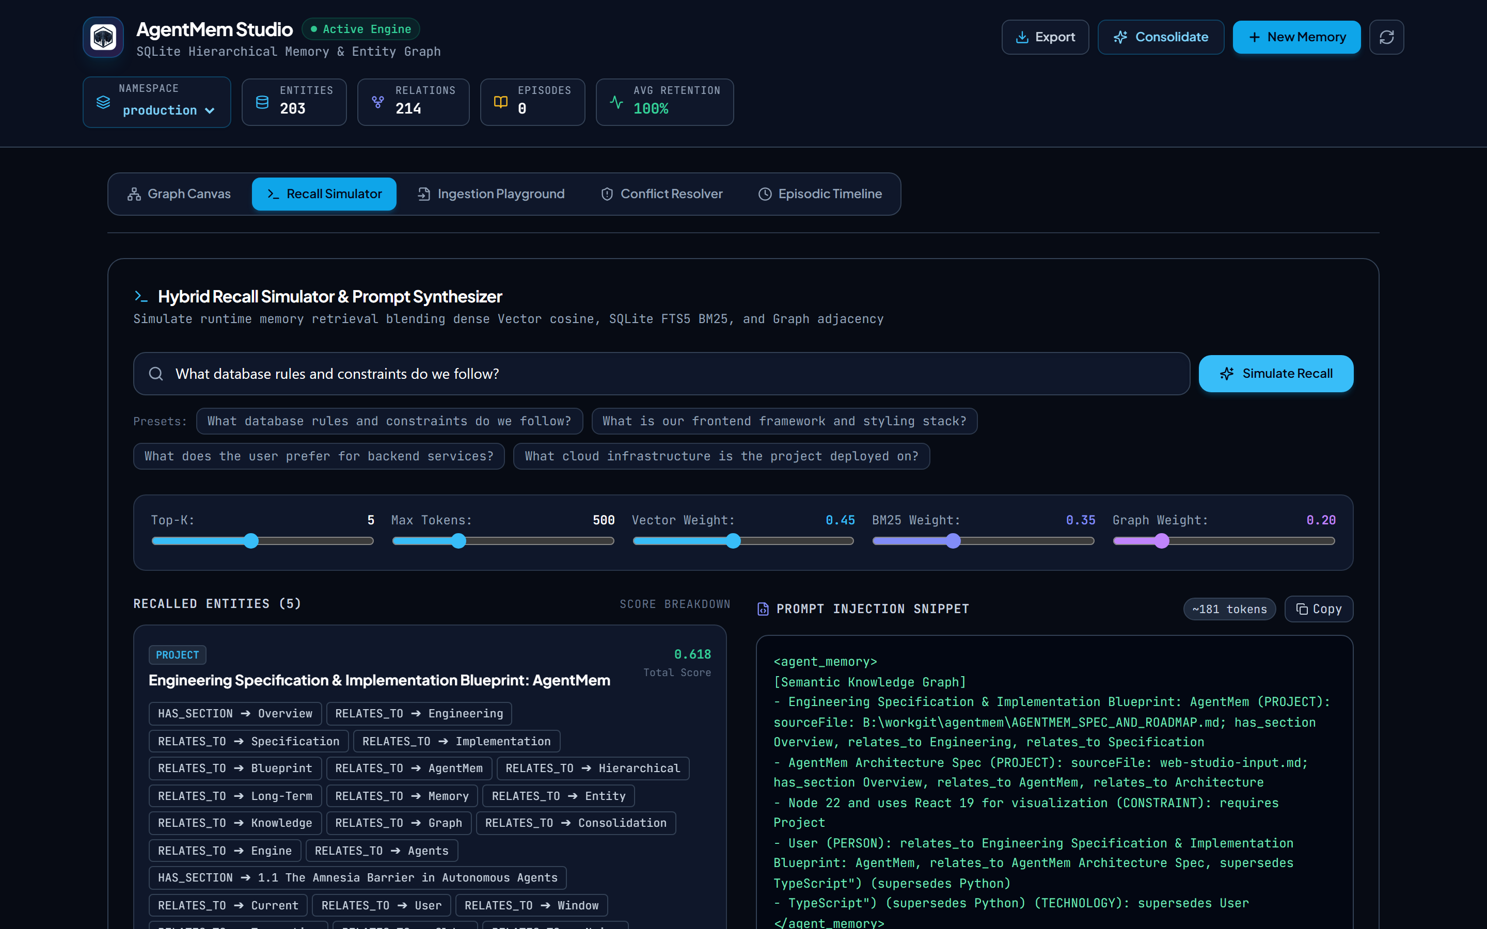This screenshot has width=1487, height=929.
Task: Click the SCORE BREAKDOWN label
Action: (675, 604)
